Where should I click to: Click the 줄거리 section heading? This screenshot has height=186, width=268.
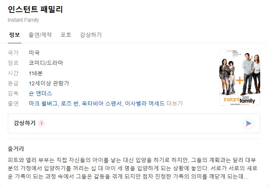tap(16, 149)
